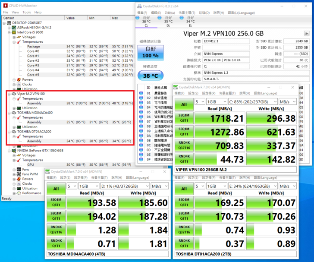Screen dimensions: 314x262
Task: Click the TOSHIBA MD04ACA400 drive icon
Action: (x=14, y=113)
